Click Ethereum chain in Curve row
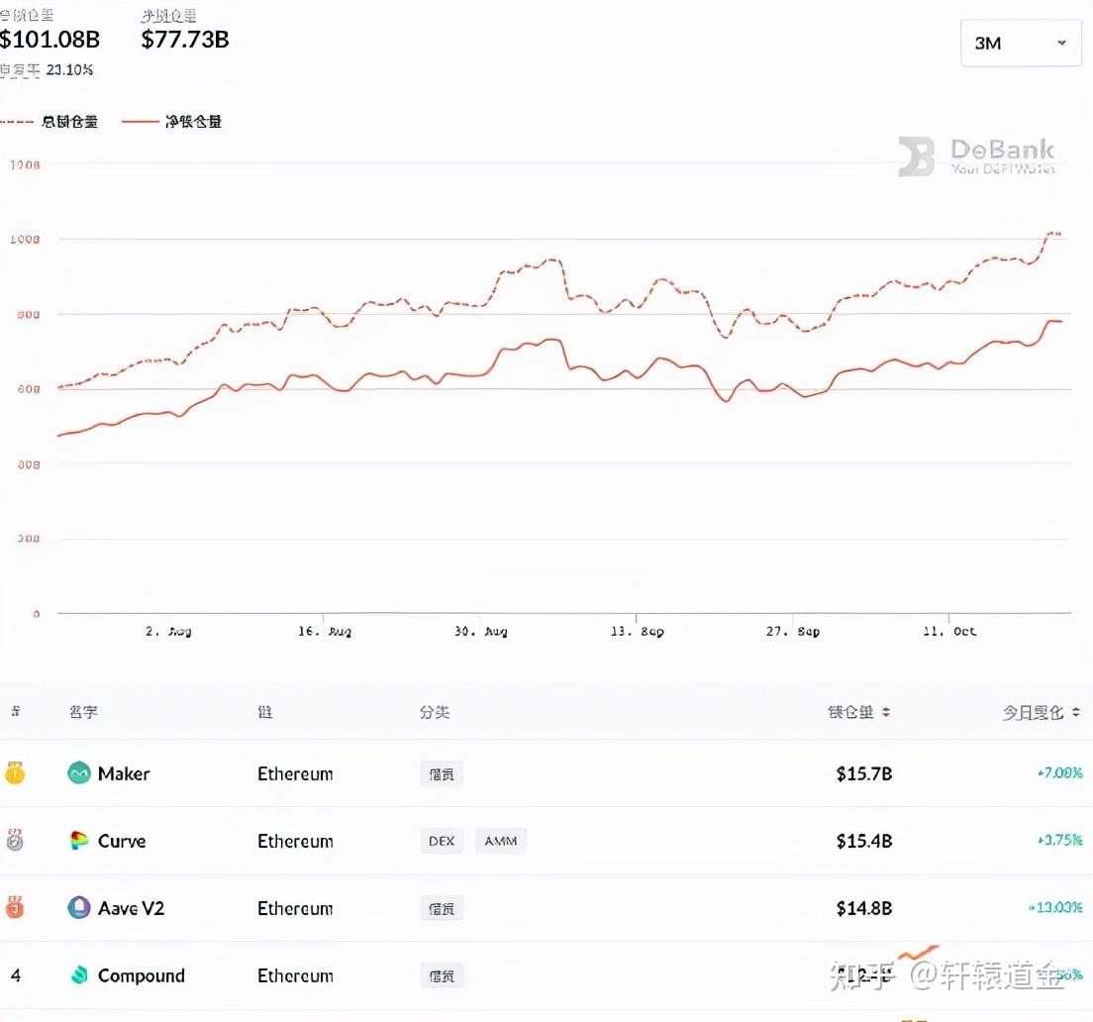 [x=295, y=841]
